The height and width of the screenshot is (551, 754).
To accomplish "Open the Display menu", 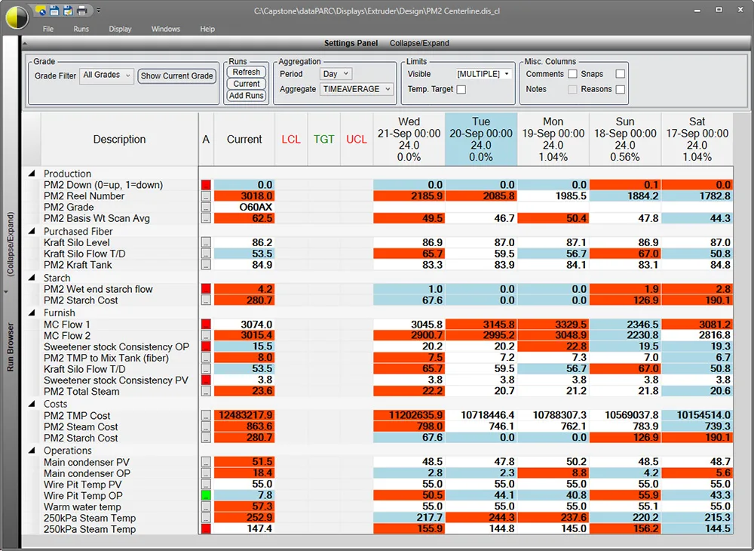I will pos(120,28).
